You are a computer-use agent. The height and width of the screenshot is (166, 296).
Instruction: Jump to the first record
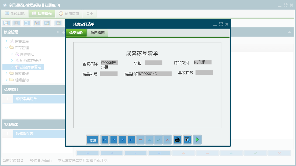(105, 139)
